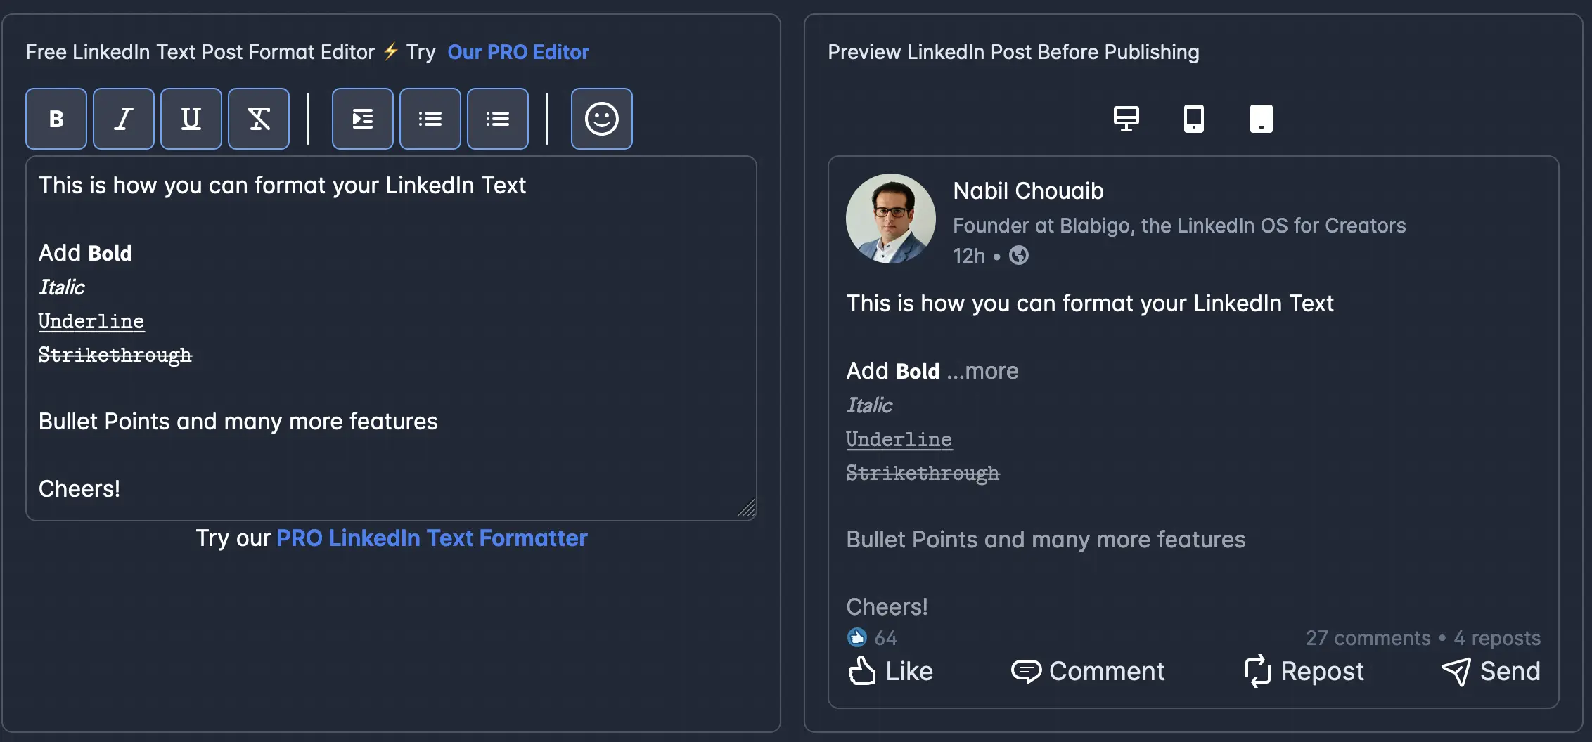1592x742 pixels.
Task: Click the Nabil Chouaib author name
Action: pyautogui.click(x=1028, y=191)
